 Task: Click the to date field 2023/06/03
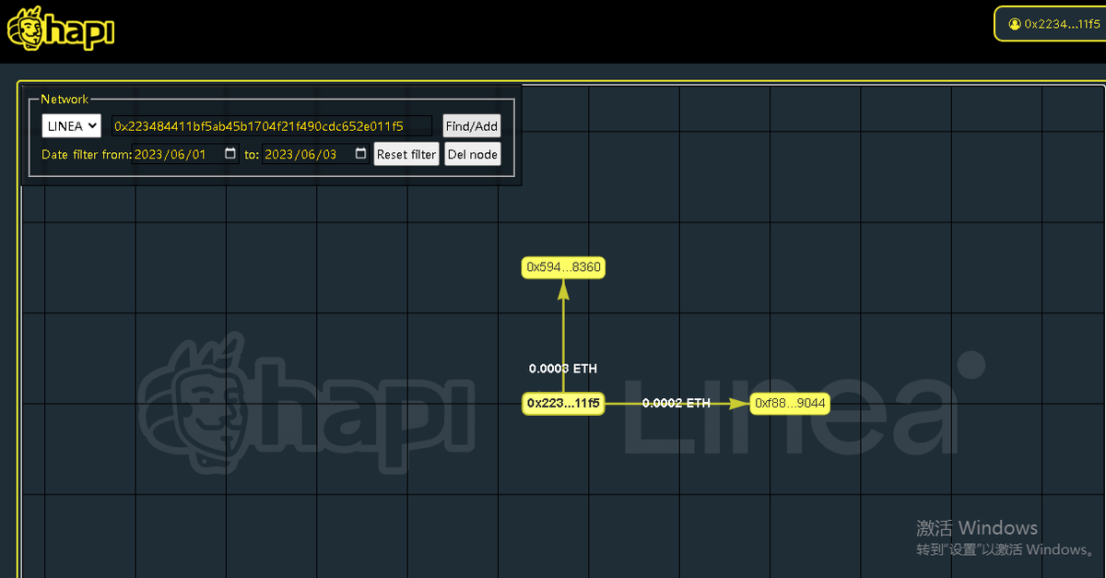point(316,154)
